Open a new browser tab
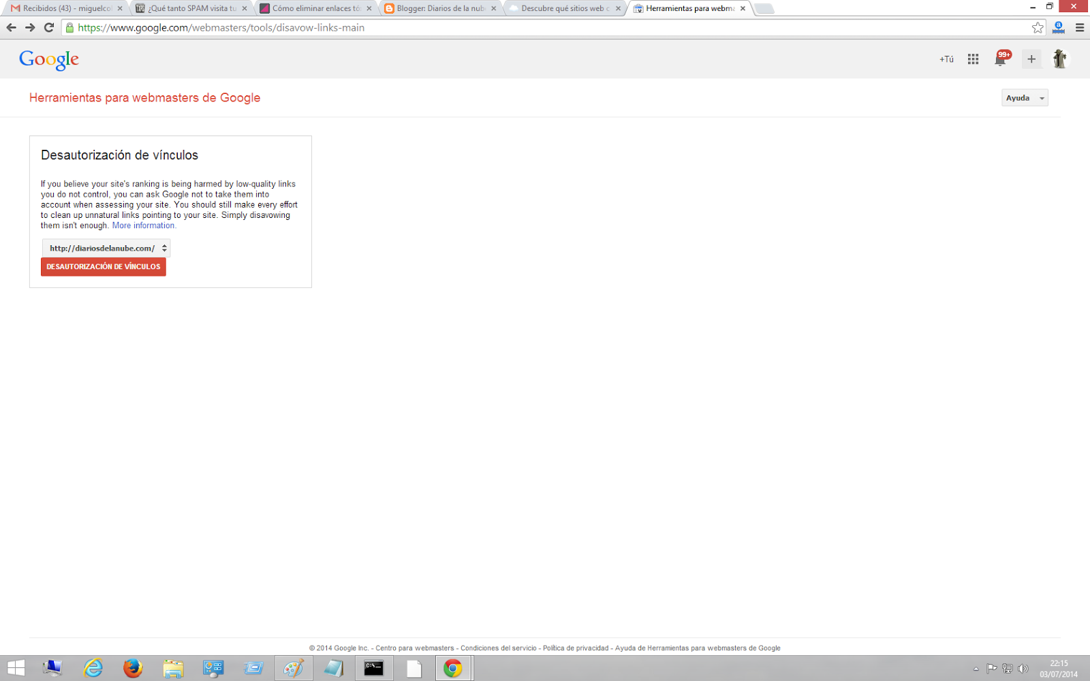 coord(764,9)
